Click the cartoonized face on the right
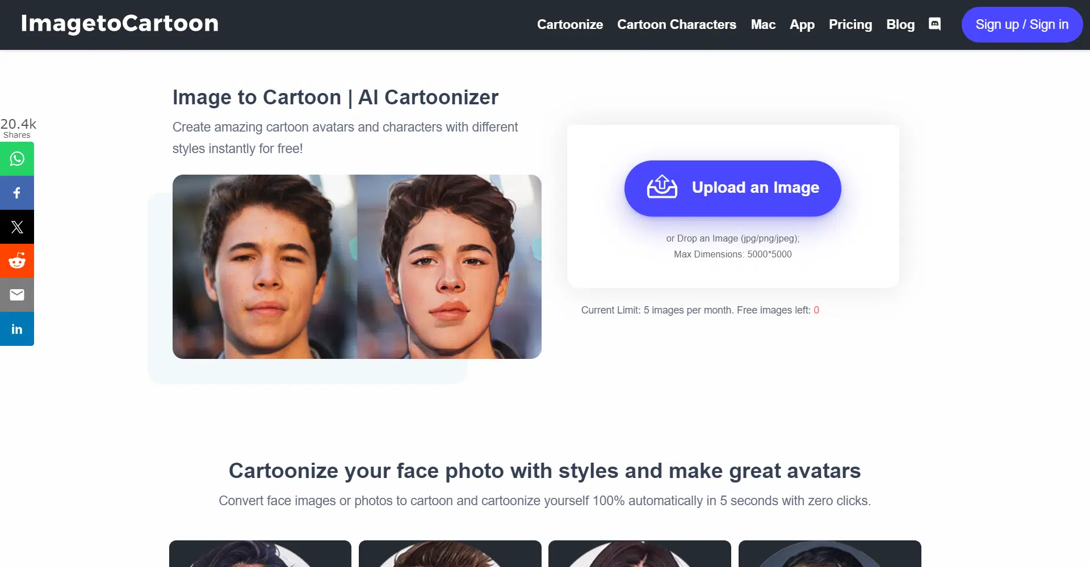The image size is (1090, 567). (449, 266)
